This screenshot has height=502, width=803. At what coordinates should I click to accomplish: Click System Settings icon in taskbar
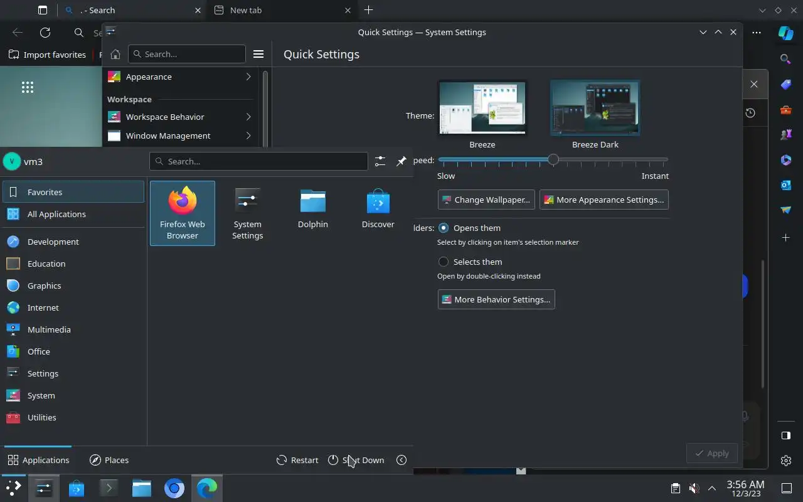point(44,488)
